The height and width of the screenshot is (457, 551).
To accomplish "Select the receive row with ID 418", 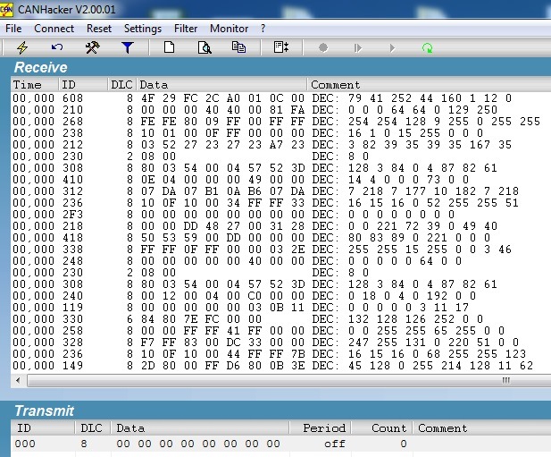I will click(x=280, y=238).
